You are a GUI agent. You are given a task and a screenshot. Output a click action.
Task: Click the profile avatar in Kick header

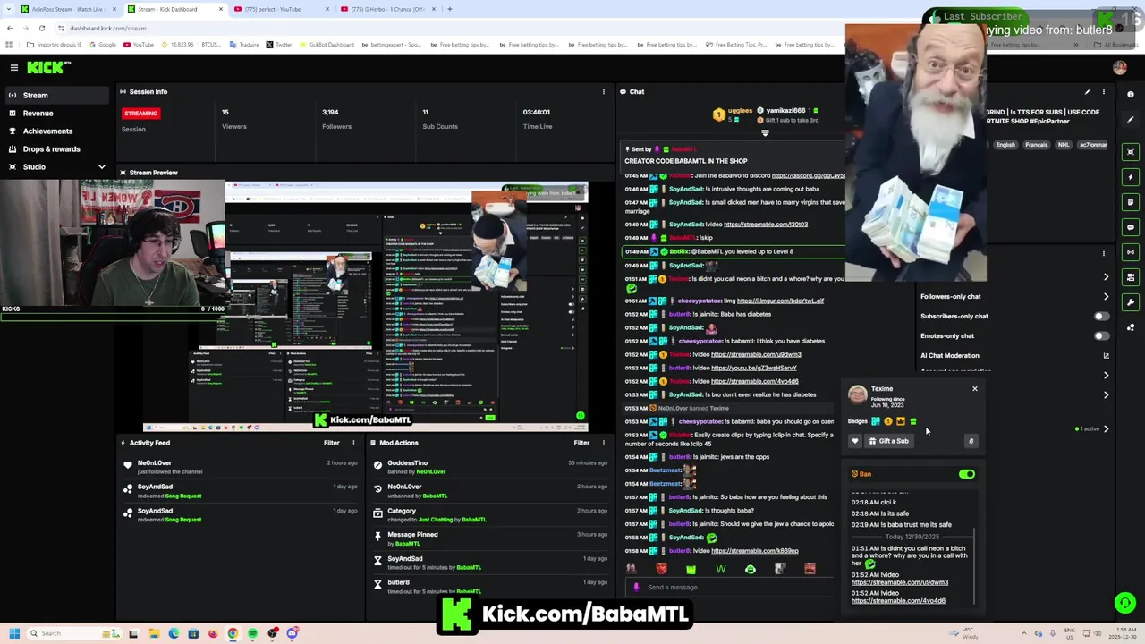[1120, 67]
